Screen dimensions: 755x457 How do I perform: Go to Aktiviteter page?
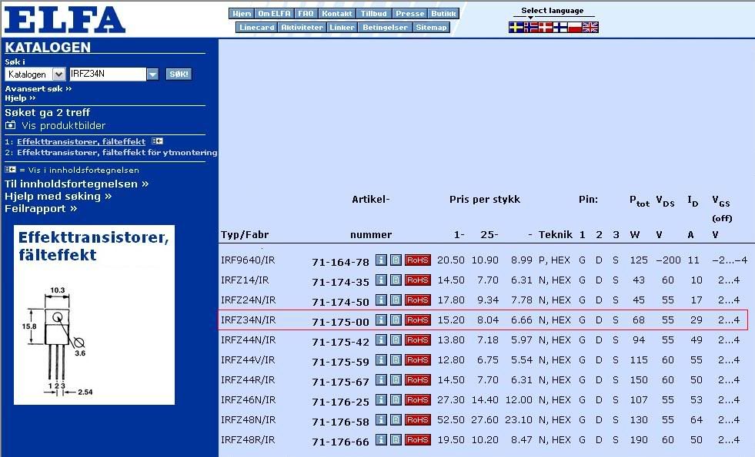tap(302, 28)
